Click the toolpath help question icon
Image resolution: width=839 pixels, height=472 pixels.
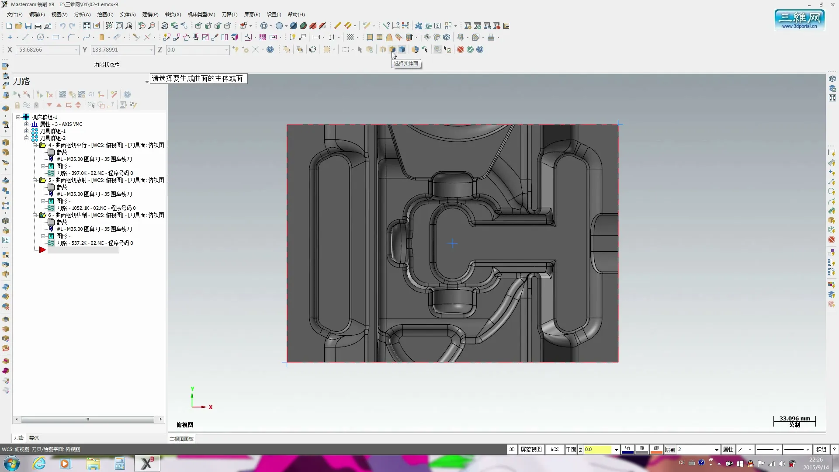(x=127, y=94)
